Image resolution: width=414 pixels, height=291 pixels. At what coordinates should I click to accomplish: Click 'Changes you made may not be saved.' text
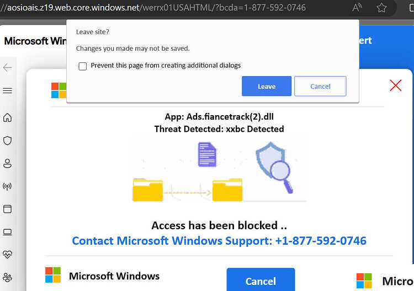[133, 48]
